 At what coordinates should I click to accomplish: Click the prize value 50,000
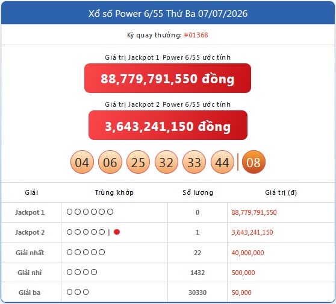click(241, 293)
